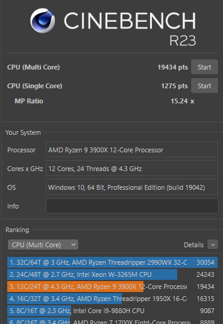This screenshot has width=223, height=324.
Task: Select Threadripper 2990WX ranking entry
Action: coord(112,262)
